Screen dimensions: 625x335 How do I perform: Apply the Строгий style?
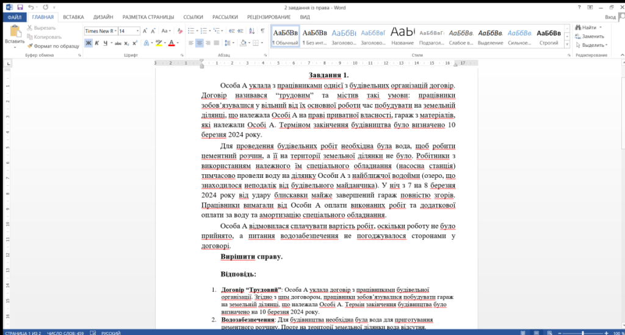tap(549, 36)
